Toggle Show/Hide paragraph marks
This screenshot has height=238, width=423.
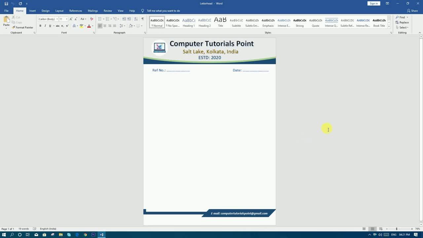[x=143, y=19]
